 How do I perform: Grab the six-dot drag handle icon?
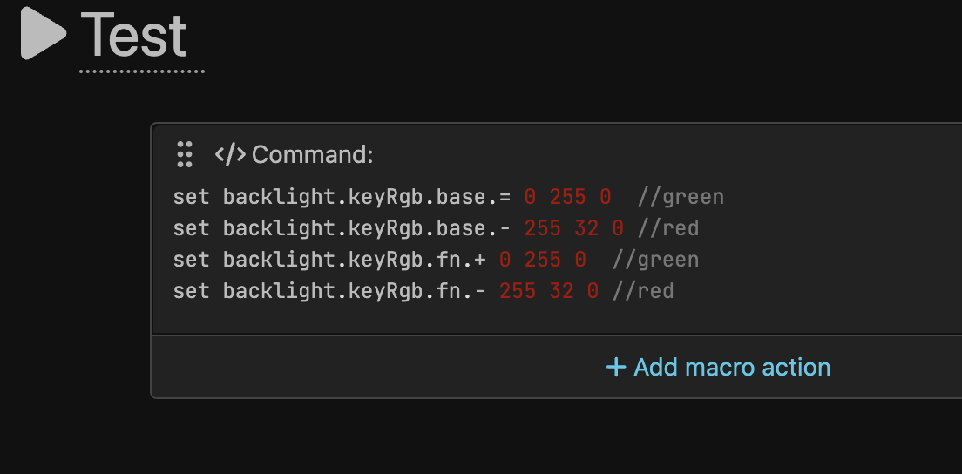[184, 154]
